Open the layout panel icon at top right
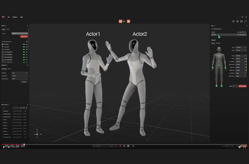Screen dimensions: 249x164 point(241,21)
